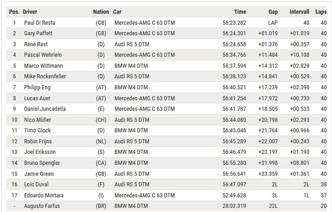Image resolution: width=332 pixels, height=212 pixels.
Task: Click on René Rast's name
Action: pyautogui.click(x=36, y=44)
